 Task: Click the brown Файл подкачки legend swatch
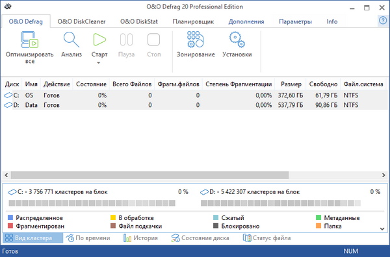113,226
